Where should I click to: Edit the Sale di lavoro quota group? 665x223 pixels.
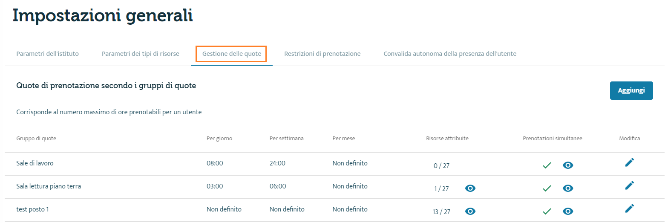[x=629, y=162]
